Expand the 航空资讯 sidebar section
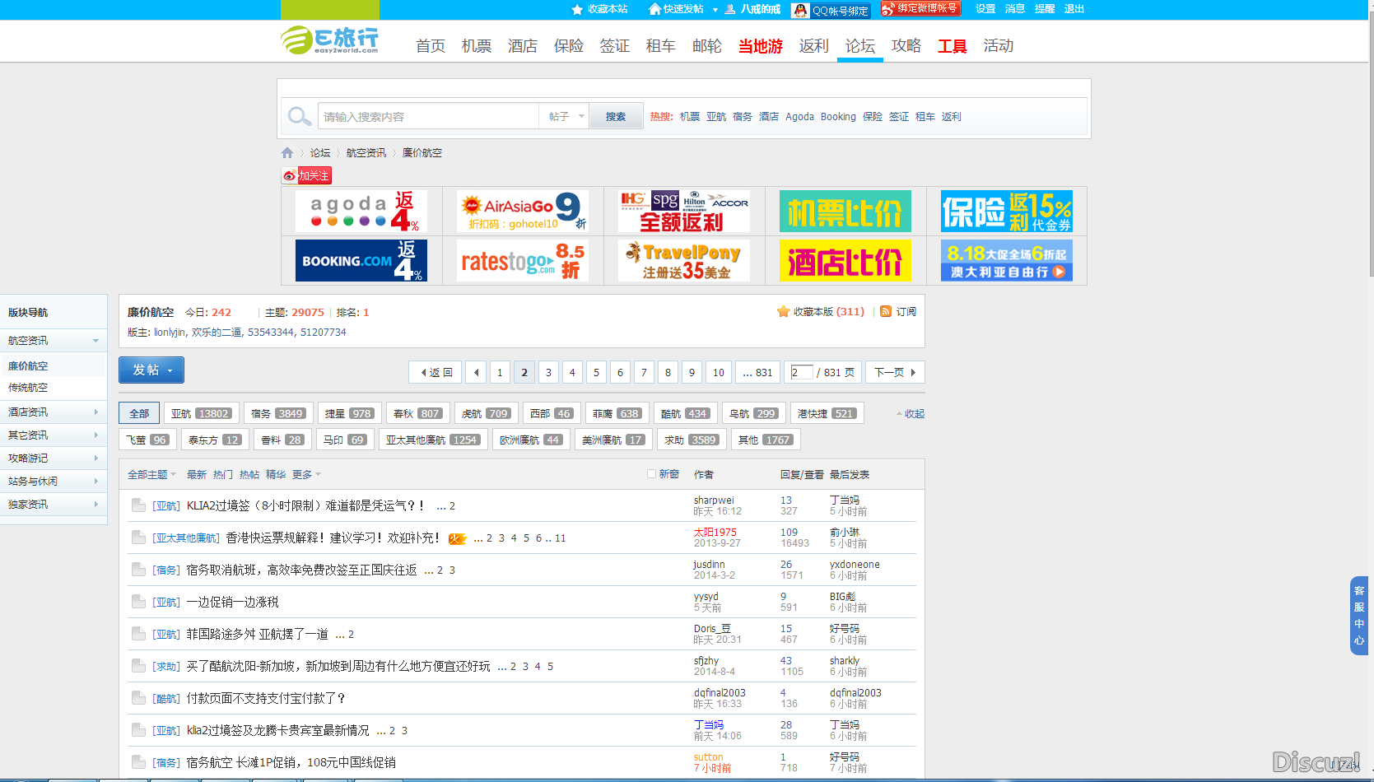This screenshot has width=1374, height=782. [x=53, y=340]
